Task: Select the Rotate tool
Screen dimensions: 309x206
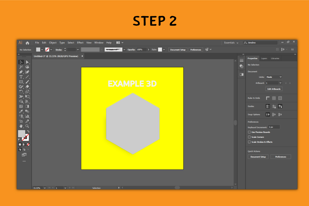Action: point(21,91)
